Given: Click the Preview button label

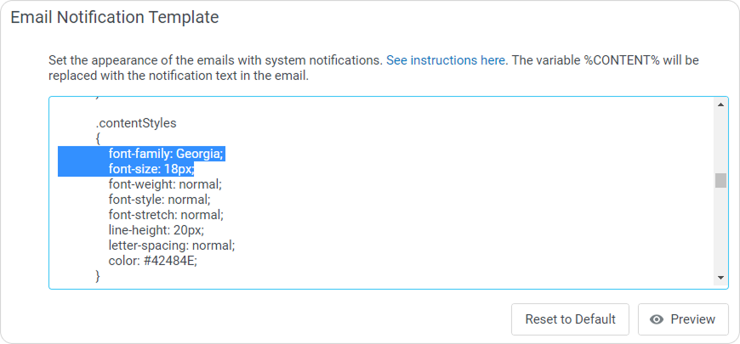Looking at the screenshot, I should tap(692, 319).
